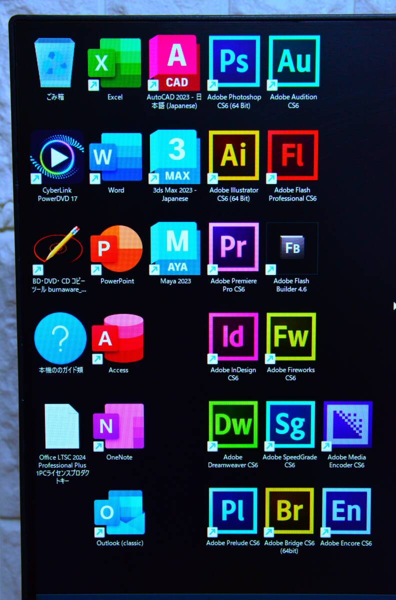
Task: Click the 'Access' label text
Action: click(x=118, y=370)
